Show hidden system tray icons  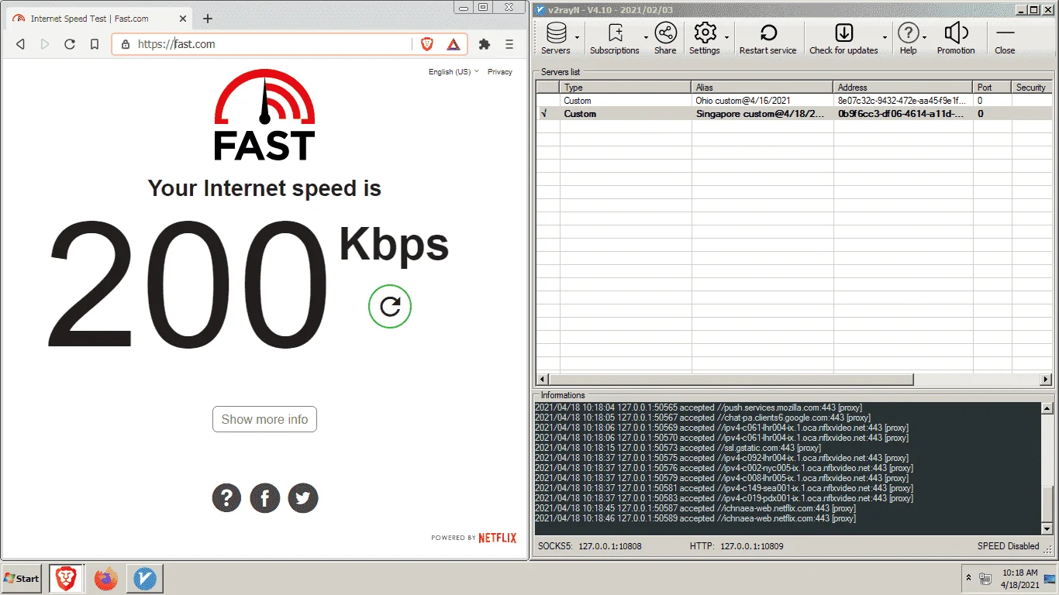click(x=968, y=579)
